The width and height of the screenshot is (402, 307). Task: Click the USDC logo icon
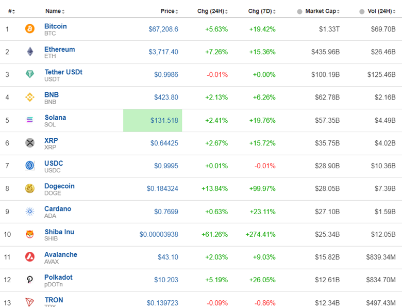30,165
